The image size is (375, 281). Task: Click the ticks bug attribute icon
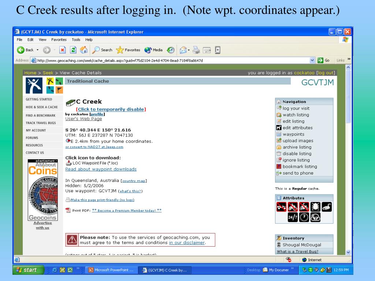pyautogui.click(x=315, y=207)
